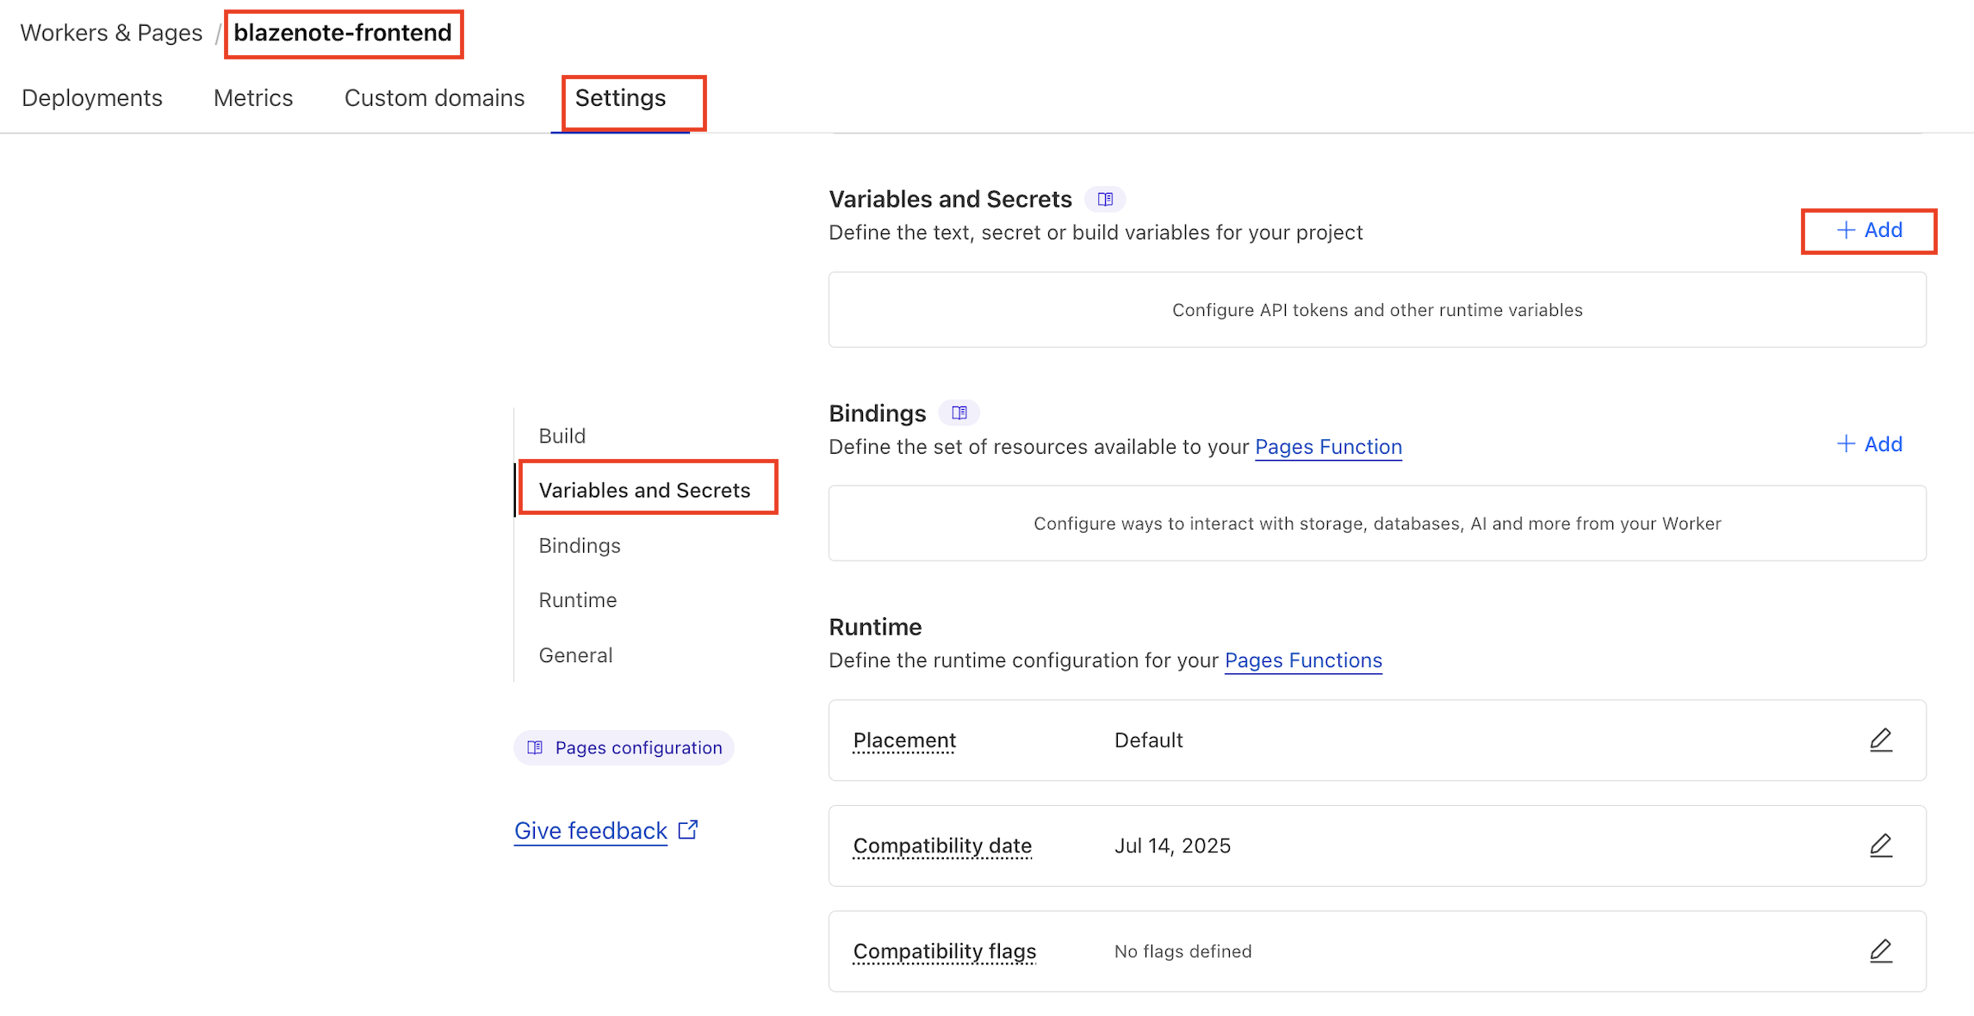Open the Metrics tab
This screenshot has width=1974, height=1016.
click(253, 98)
